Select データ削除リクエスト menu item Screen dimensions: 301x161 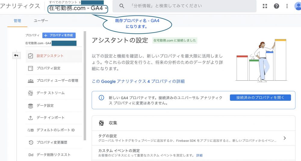point(54,155)
